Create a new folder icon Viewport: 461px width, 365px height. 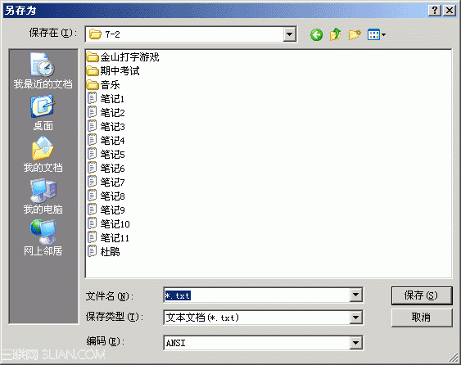pyautogui.click(x=355, y=34)
